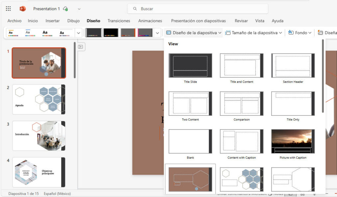This screenshot has width=337, height=197.
Task: Switch to the Transiciones ribbon tab
Action: click(118, 21)
